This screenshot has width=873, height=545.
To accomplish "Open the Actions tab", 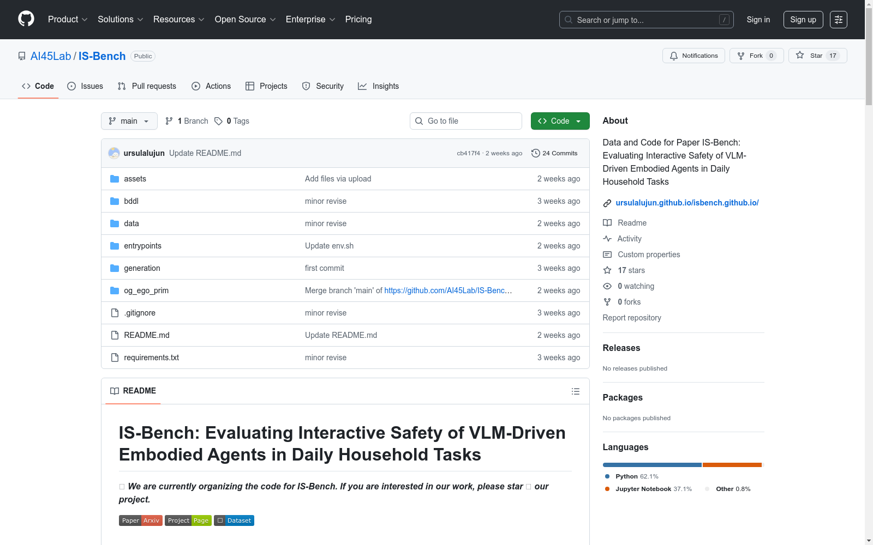I will [211, 86].
